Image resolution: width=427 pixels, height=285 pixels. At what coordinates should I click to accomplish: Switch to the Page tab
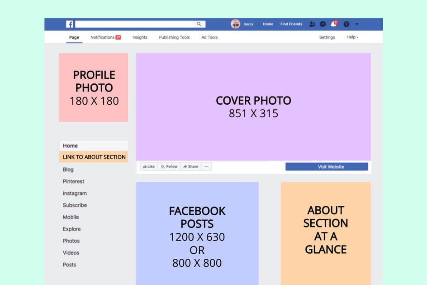click(74, 37)
